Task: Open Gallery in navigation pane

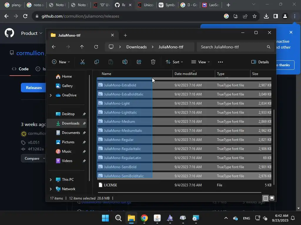Action: click(67, 86)
